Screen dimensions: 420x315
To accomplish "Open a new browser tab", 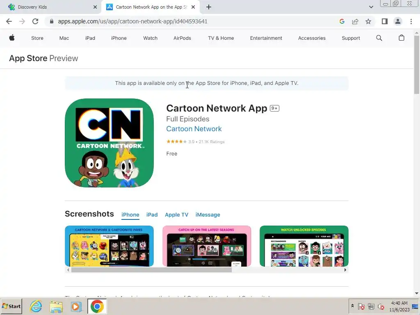I will click(x=209, y=7).
